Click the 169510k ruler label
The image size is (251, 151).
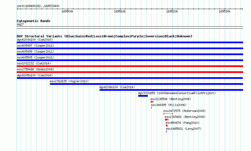pyautogui.click(x=120, y=11)
